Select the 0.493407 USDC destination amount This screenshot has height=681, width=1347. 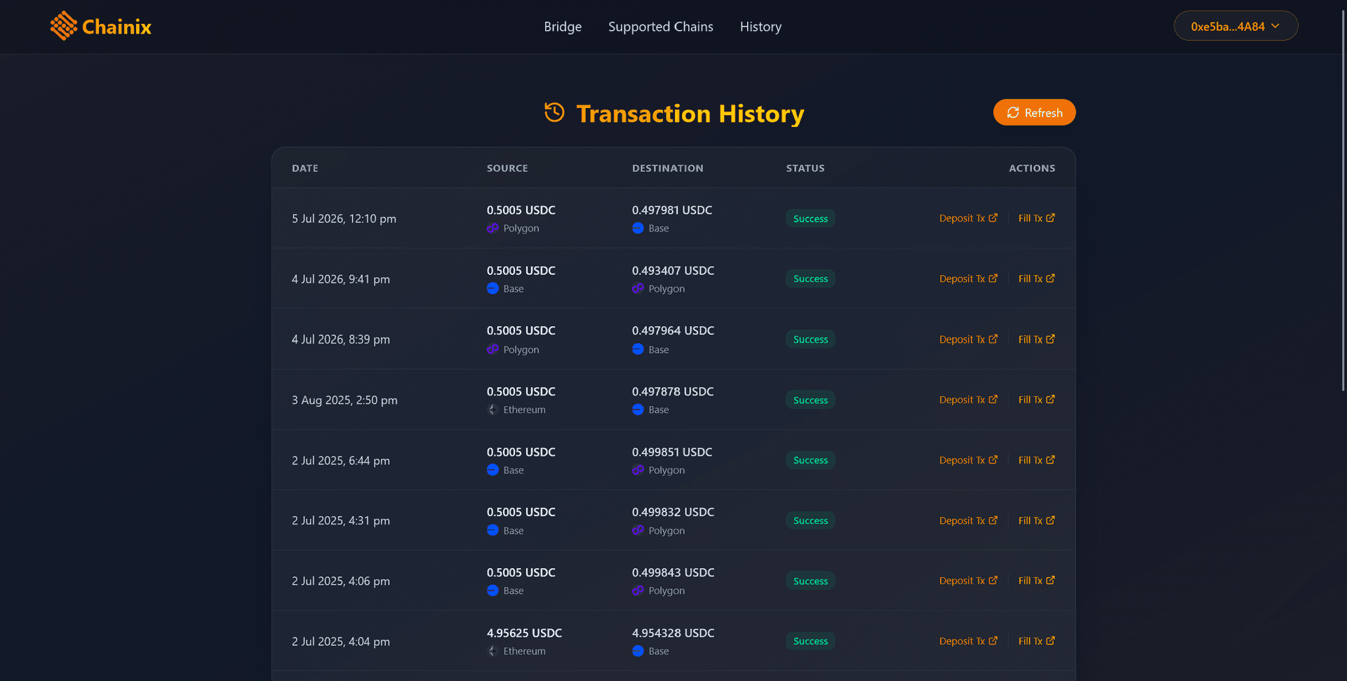coord(673,270)
